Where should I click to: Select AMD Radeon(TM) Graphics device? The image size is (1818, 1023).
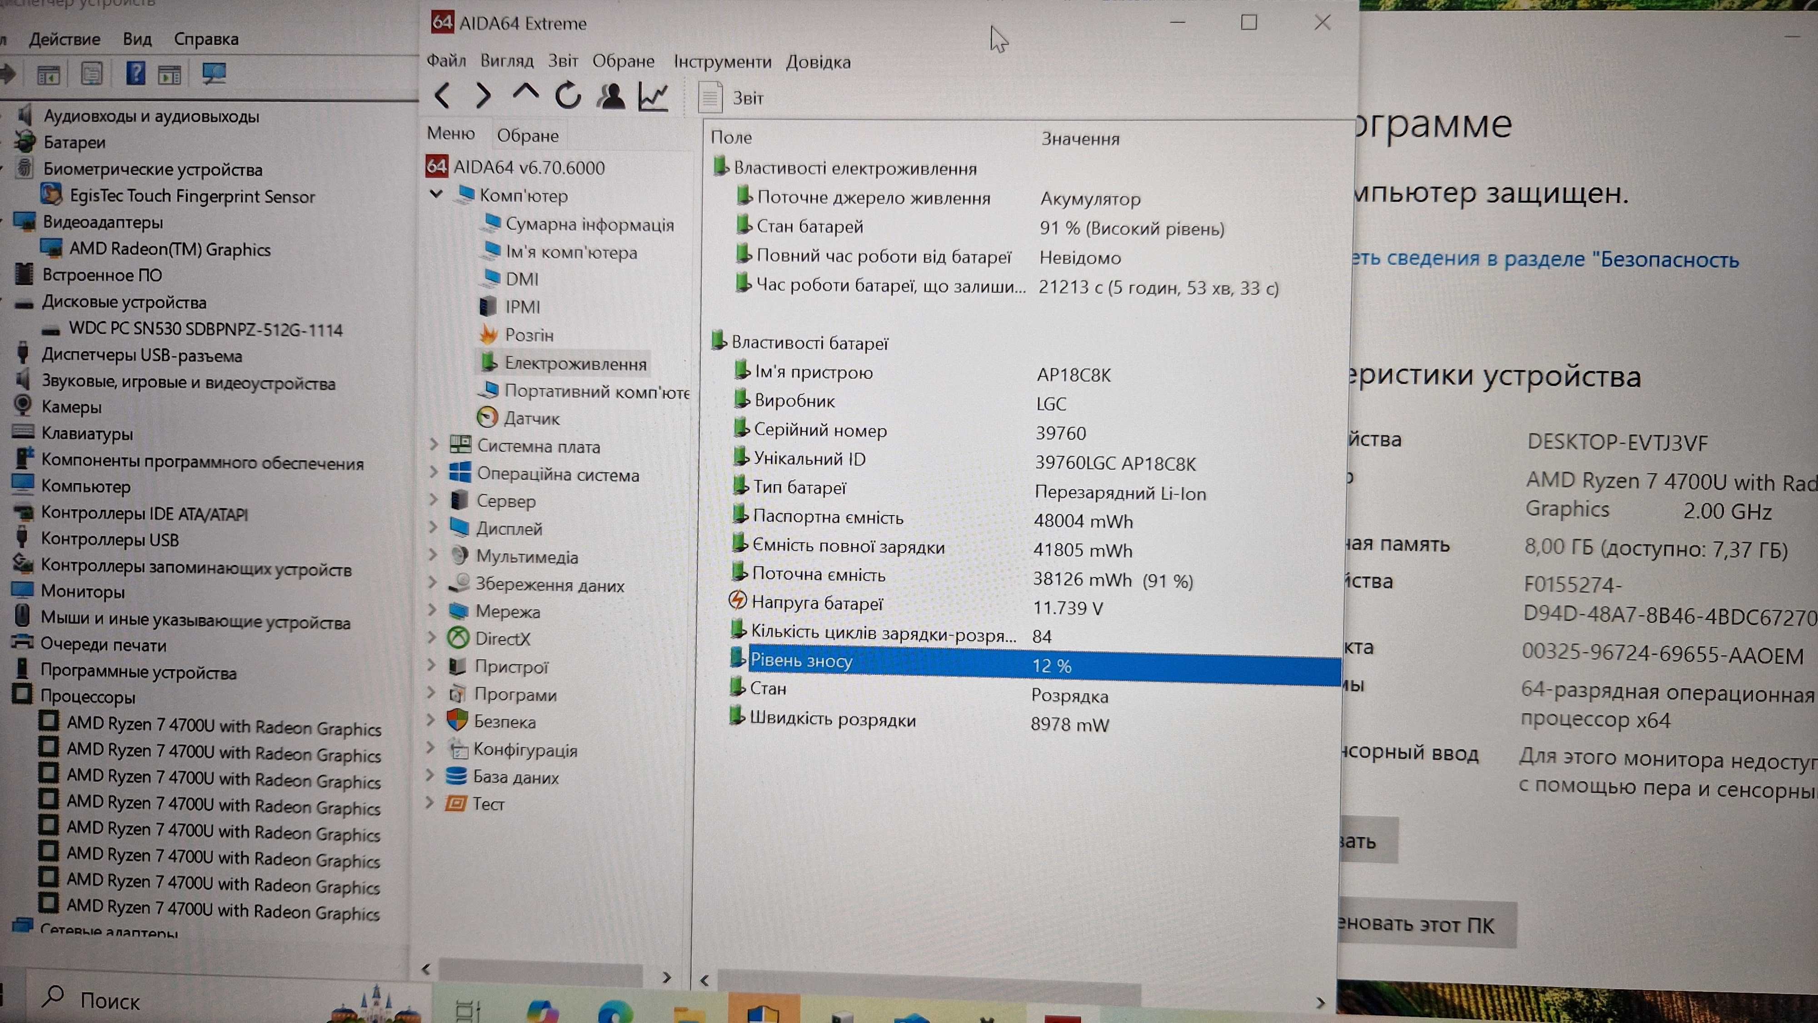point(170,249)
